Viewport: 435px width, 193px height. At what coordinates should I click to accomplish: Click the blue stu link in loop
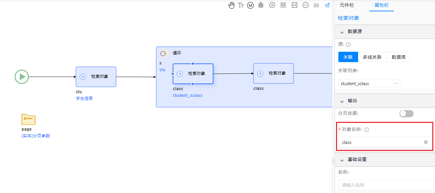pyautogui.click(x=162, y=70)
